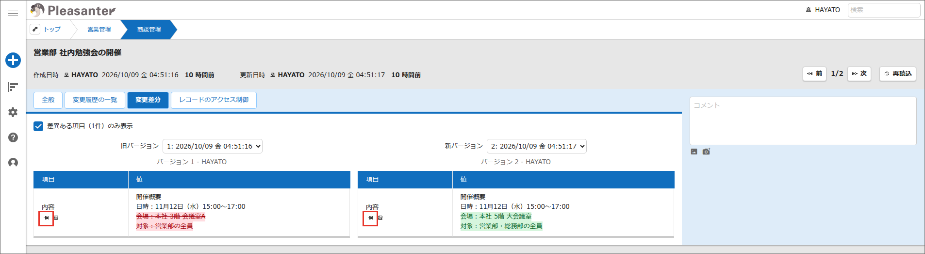Open the settings gear in sidebar
925x254 pixels.
13,112
